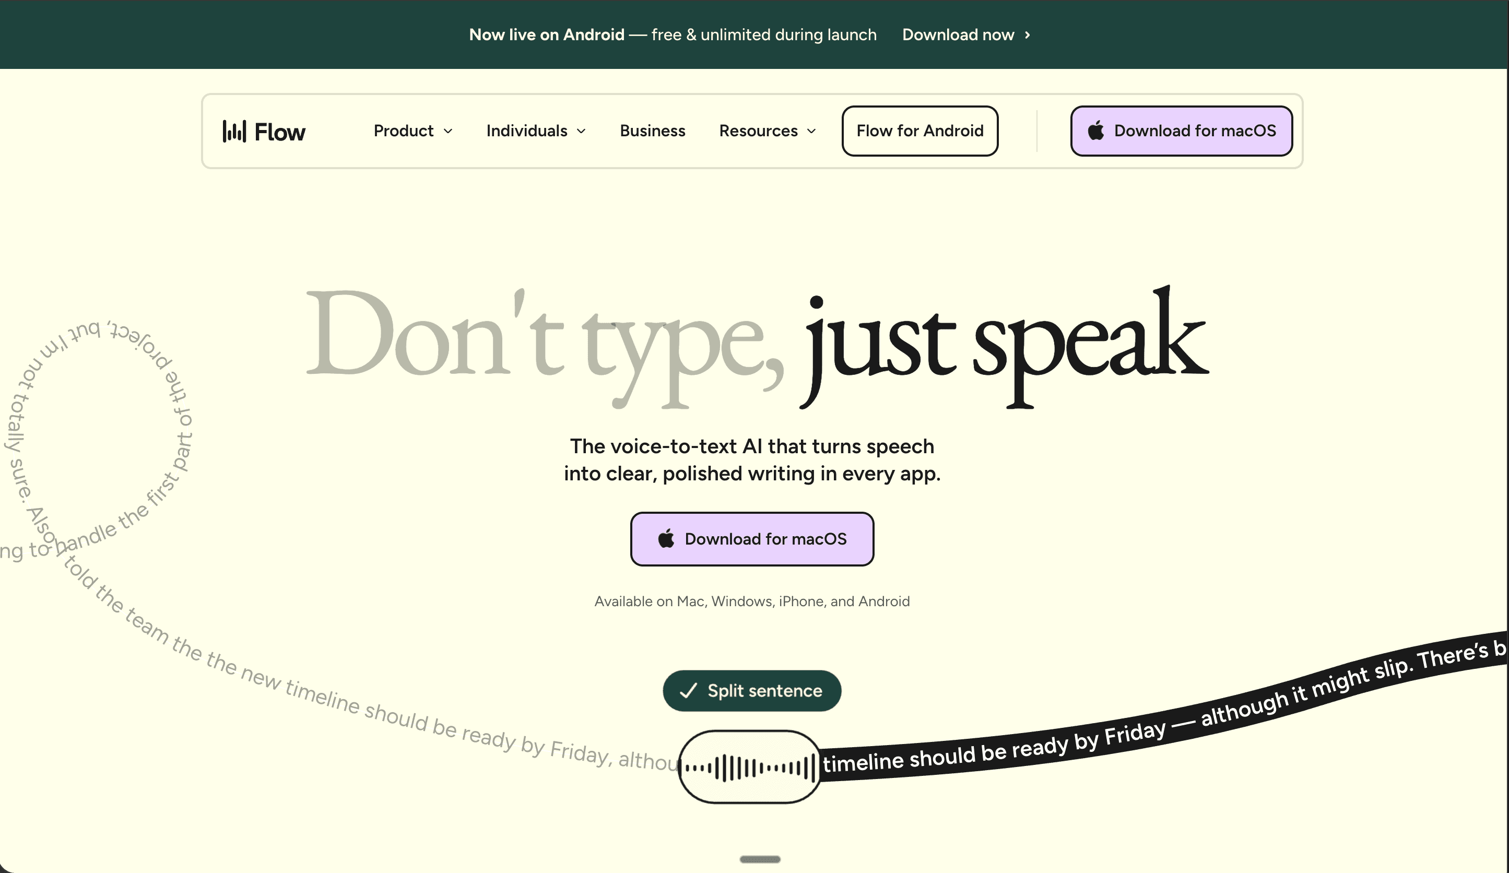
Task: Click the Download now banner link
Action: point(958,36)
